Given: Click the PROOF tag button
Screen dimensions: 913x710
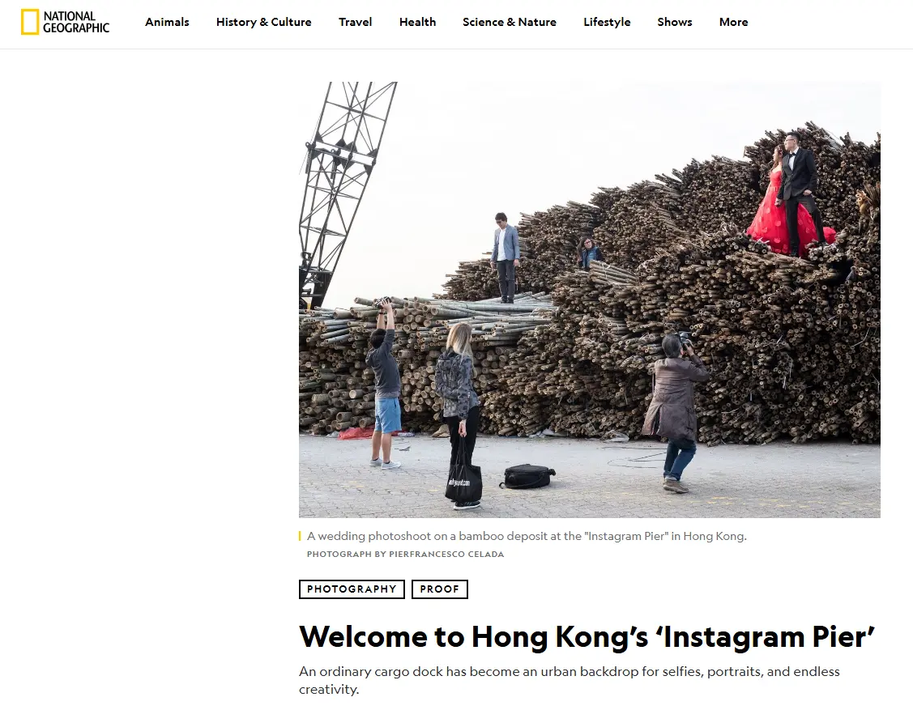Looking at the screenshot, I should coord(440,589).
